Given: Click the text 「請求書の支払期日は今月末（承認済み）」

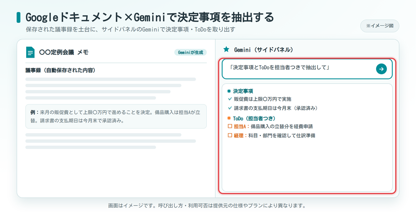Looking at the screenshot, I should click(276, 108).
